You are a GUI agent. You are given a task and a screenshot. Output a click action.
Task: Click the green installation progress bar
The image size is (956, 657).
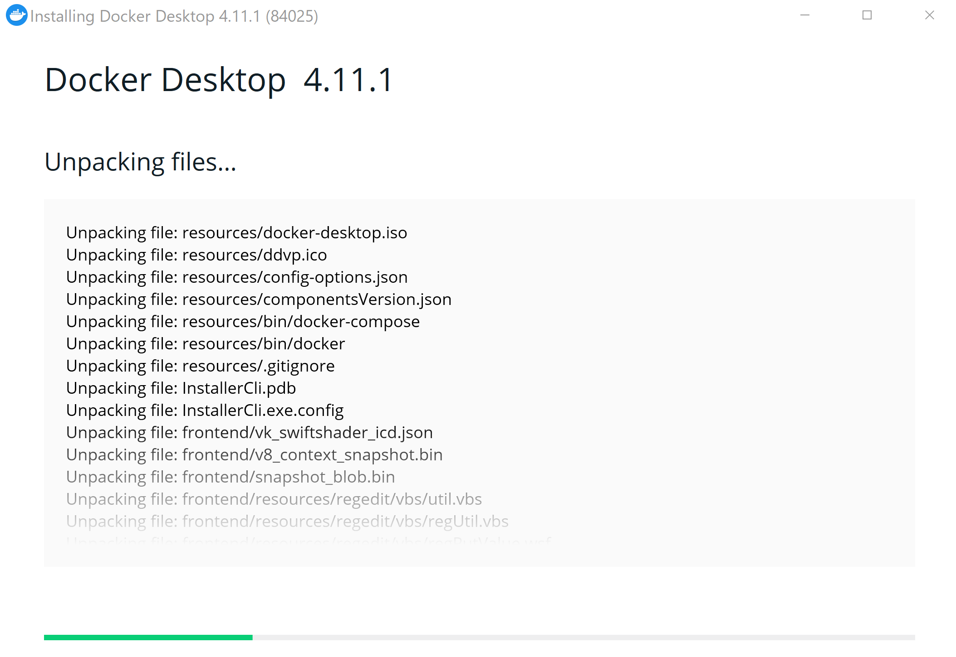coord(148,638)
